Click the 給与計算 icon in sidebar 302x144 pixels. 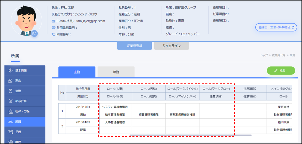point(10,101)
